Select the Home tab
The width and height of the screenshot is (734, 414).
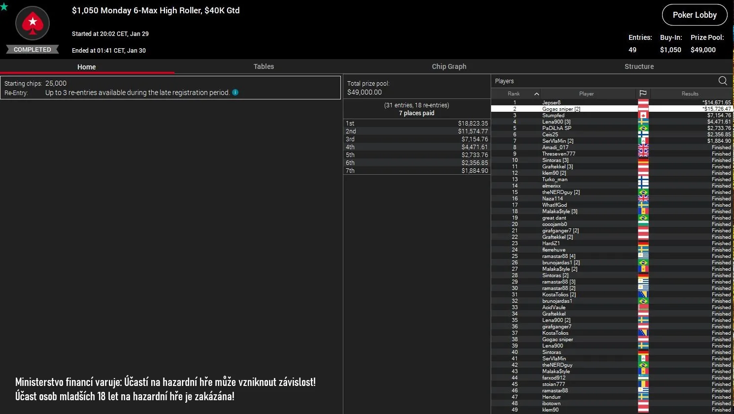pyautogui.click(x=87, y=67)
